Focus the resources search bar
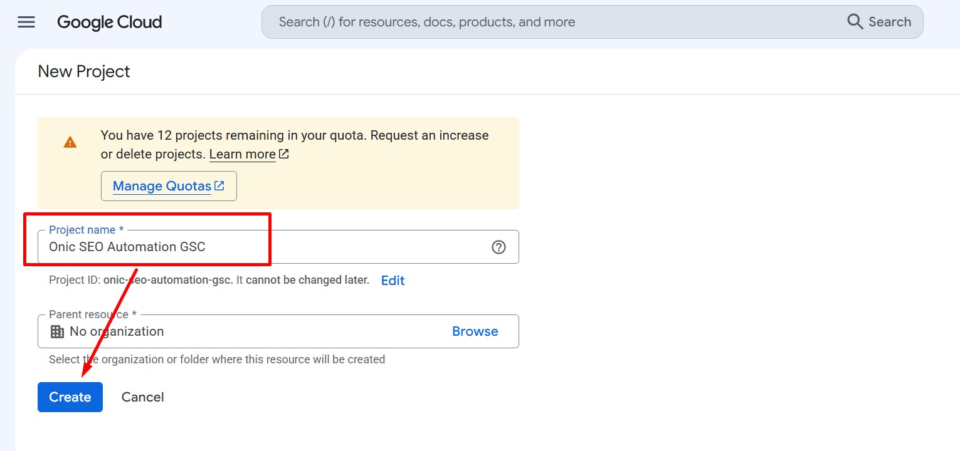This screenshot has width=960, height=451. coord(592,22)
